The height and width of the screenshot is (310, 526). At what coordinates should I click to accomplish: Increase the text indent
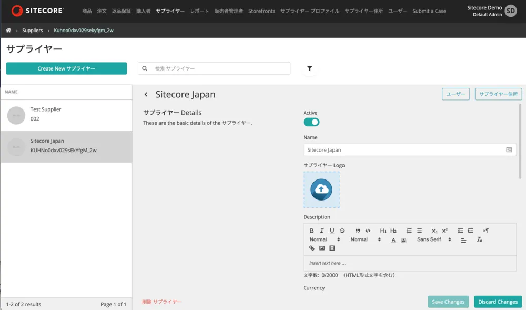pyautogui.click(x=471, y=231)
